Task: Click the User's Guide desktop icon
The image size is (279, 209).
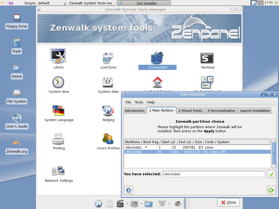Action: pos(17,118)
